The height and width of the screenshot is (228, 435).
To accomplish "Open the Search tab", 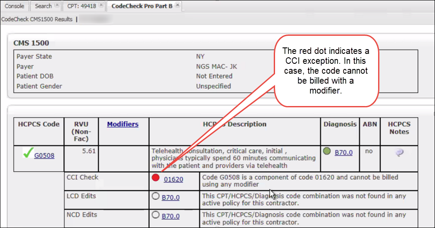I will click(x=43, y=6).
